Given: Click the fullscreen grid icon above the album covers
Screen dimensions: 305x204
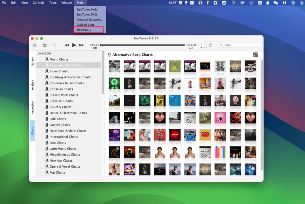Looking at the screenshot, I should [x=255, y=54].
